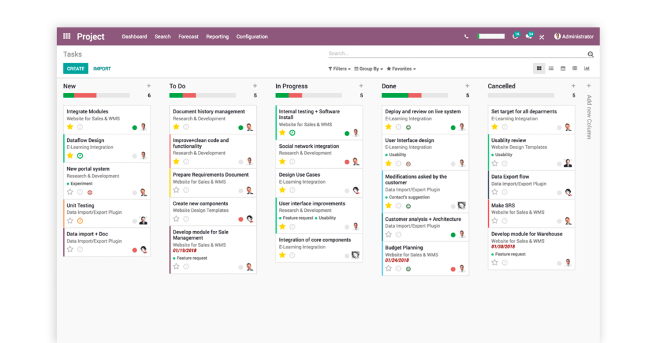Expand the Filters dropdown
Image resolution: width=656 pixels, height=343 pixels.
(x=340, y=69)
